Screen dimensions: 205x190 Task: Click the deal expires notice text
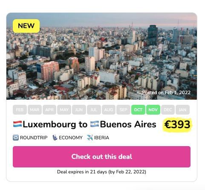click(x=101, y=172)
